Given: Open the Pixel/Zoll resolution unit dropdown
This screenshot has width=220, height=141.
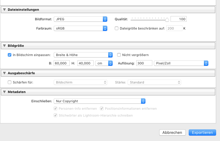Looking at the screenshot, I should coord(181,63).
